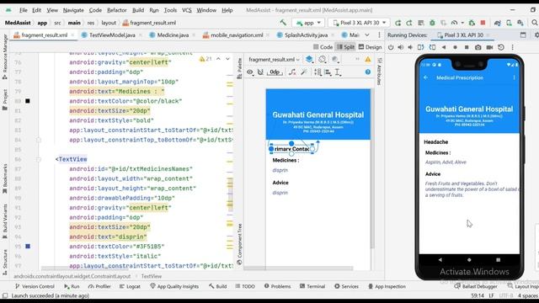
Task: Switch editor to Split view mode
Action: [x=345, y=47]
